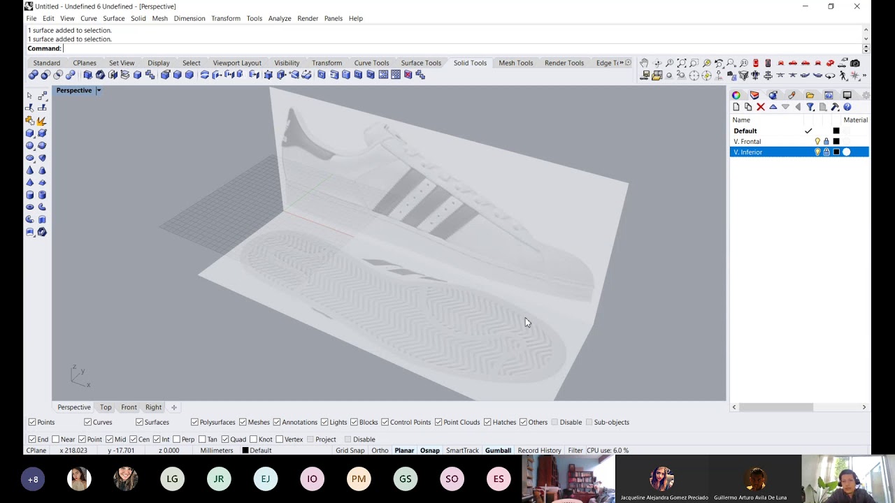Select the Default layer row
The height and width of the screenshot is (503, 895).
[x=799, y=131]
